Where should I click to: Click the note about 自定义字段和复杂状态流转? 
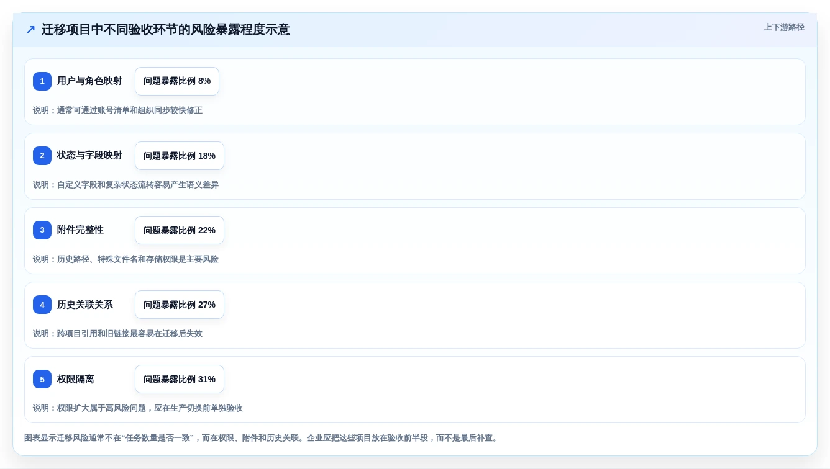[125, 185]
